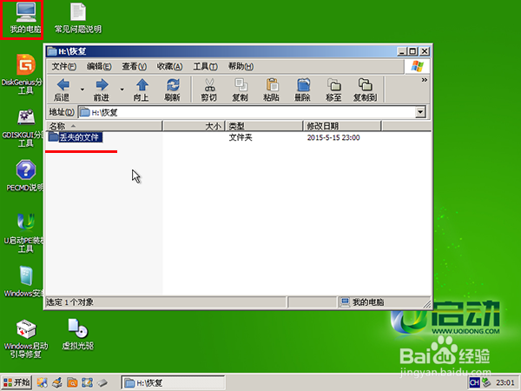
Task: Expand the toolbar overflow chevron
Action: (x=425, y=80)
